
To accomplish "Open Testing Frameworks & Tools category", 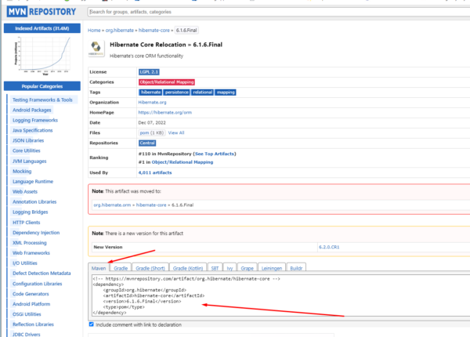I will pos(42,100).
